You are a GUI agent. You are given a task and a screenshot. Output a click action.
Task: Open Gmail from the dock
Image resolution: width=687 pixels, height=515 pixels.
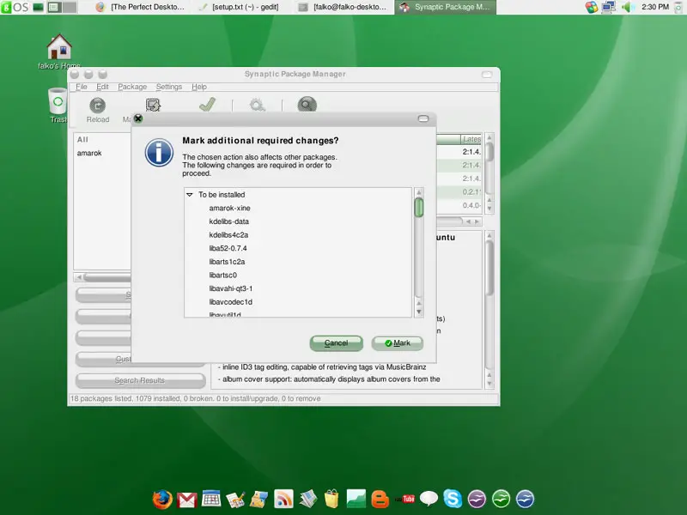click(x=187, y=500)
